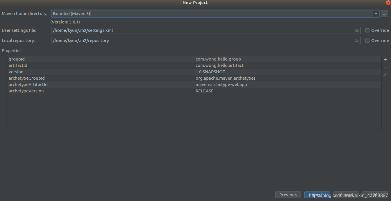Close the New Project window
Screen dimensions: 391x201
[388, 3]
